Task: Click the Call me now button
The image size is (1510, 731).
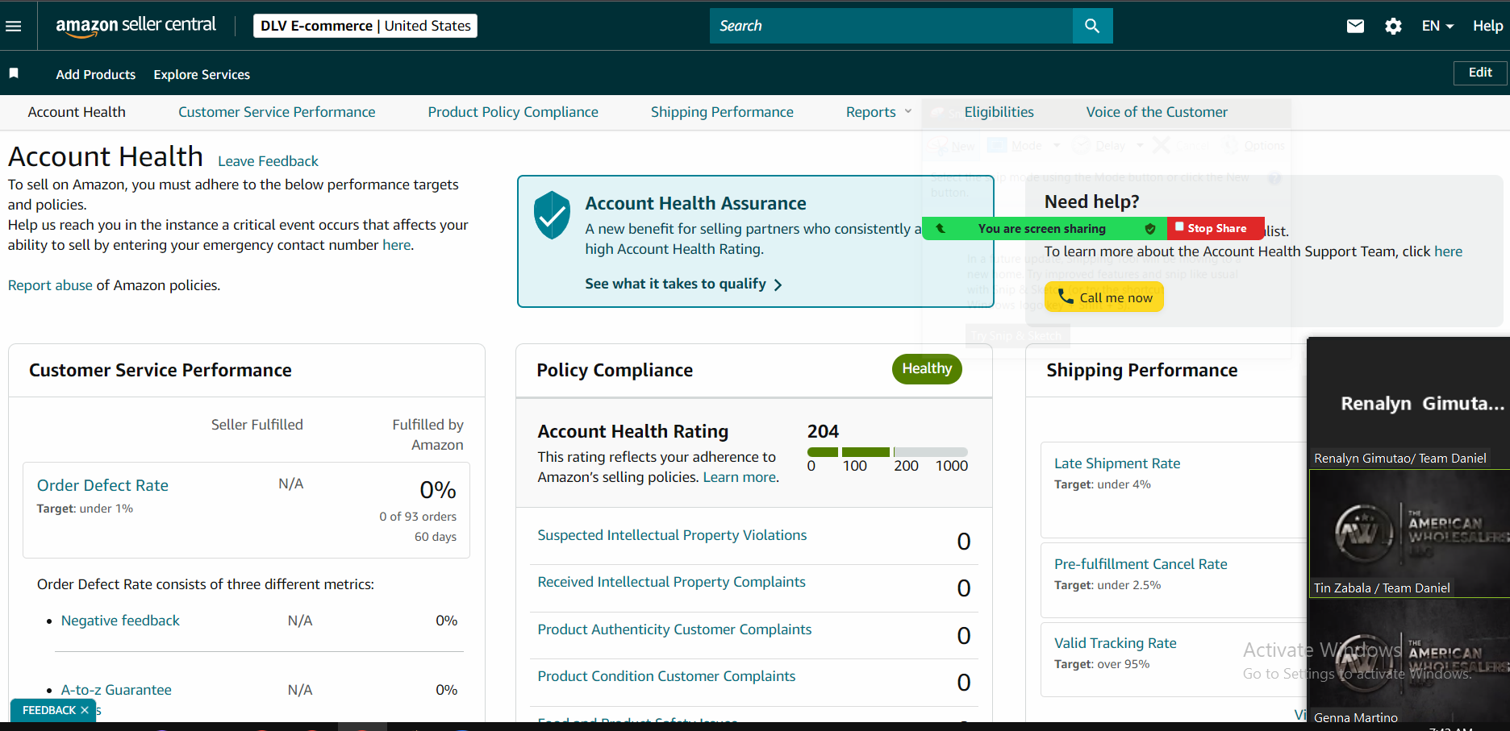Action: point(1104,297)
